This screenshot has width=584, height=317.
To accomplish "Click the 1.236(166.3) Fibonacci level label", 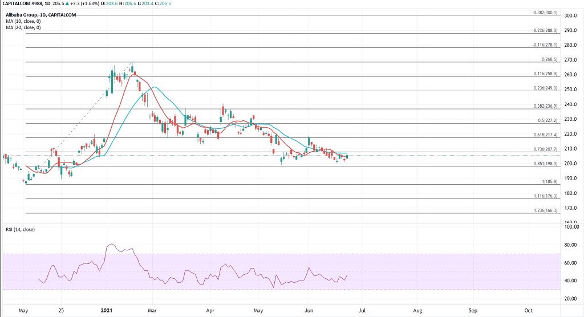I will point(546,210).
